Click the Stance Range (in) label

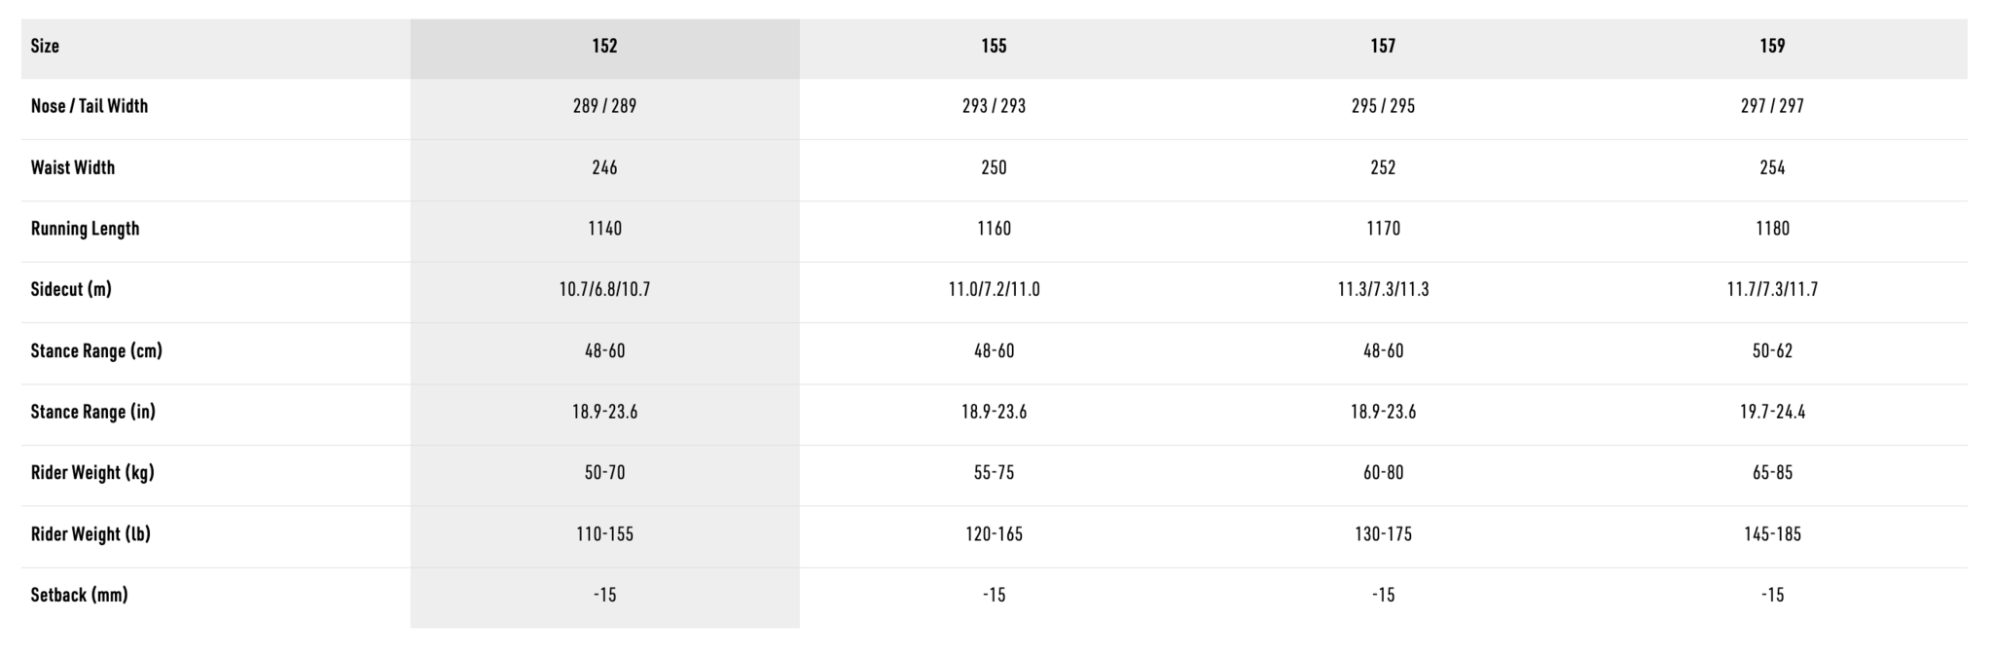[92, 412]
